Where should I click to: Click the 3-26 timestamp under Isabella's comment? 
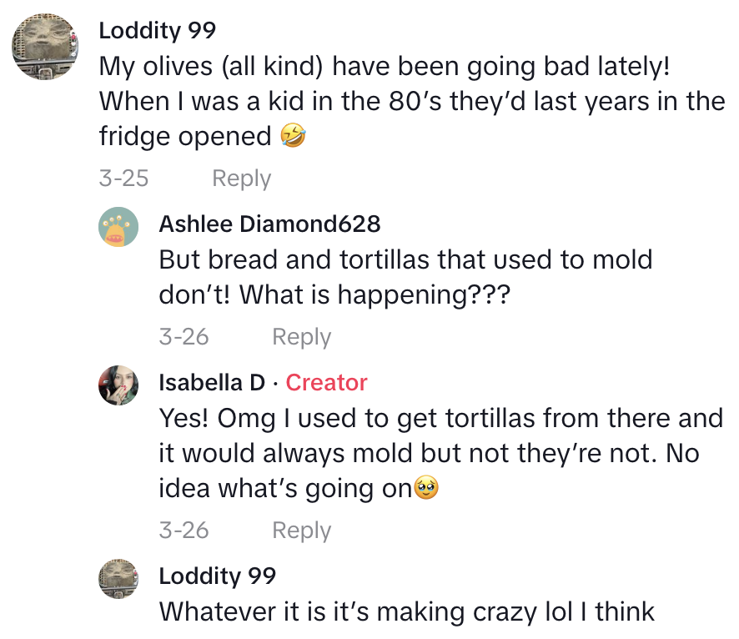click(183, 531)
